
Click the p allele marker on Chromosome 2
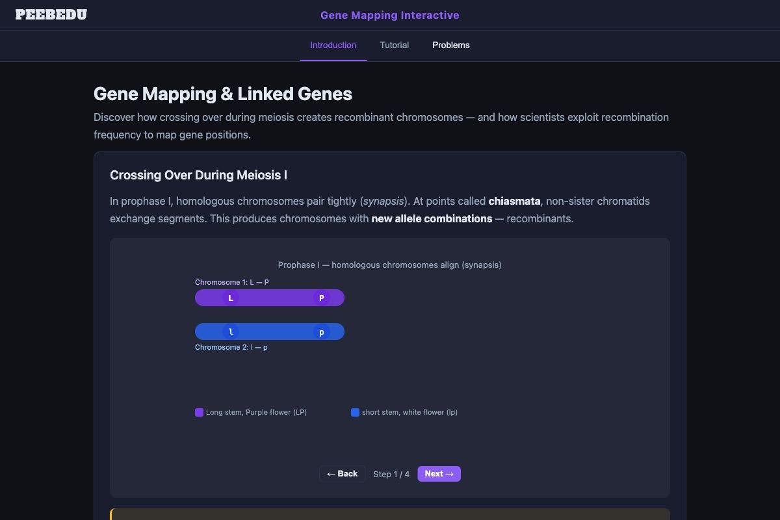pos(321,331)
